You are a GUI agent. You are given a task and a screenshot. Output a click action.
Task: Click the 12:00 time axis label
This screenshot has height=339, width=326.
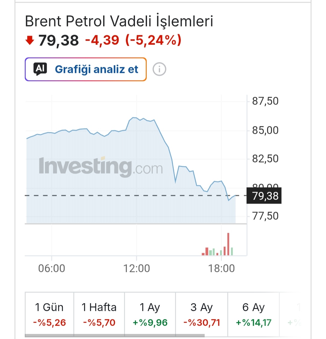[x=136, y=268]
